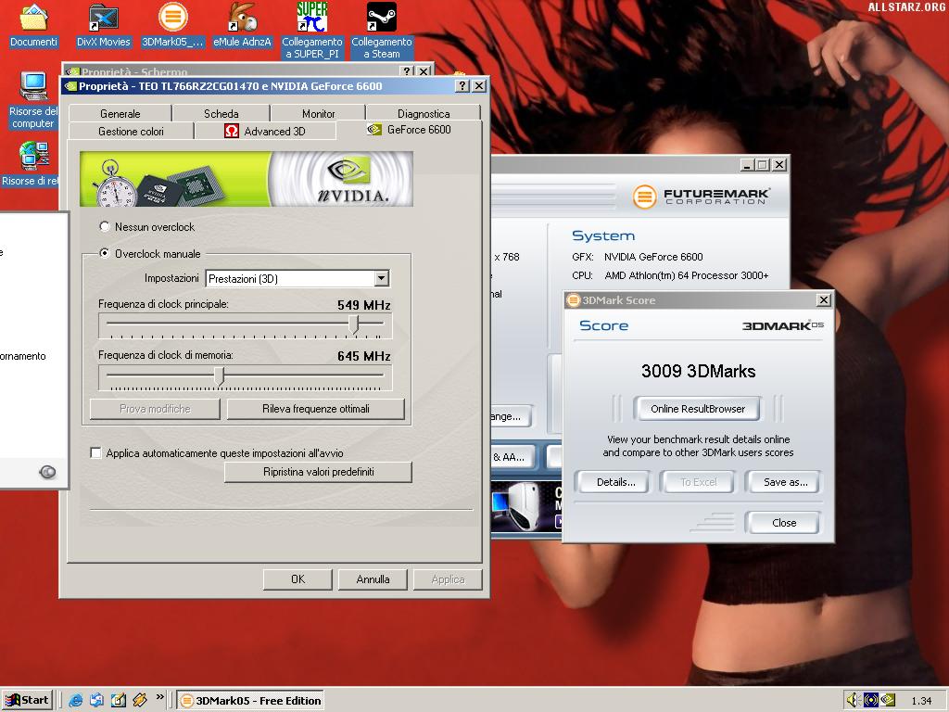Click the disabled To Excel button
Screen dimensions: 949x712
click(x=699, y=482)
